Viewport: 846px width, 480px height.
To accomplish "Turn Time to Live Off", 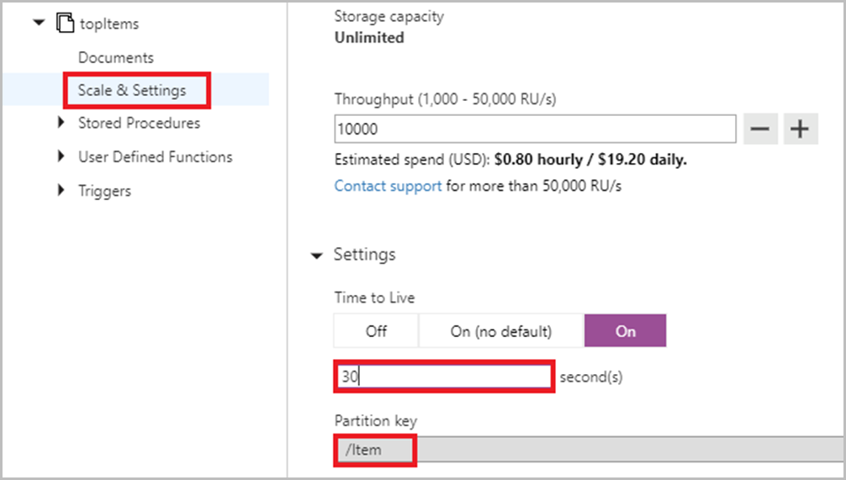I will point(376,331).
